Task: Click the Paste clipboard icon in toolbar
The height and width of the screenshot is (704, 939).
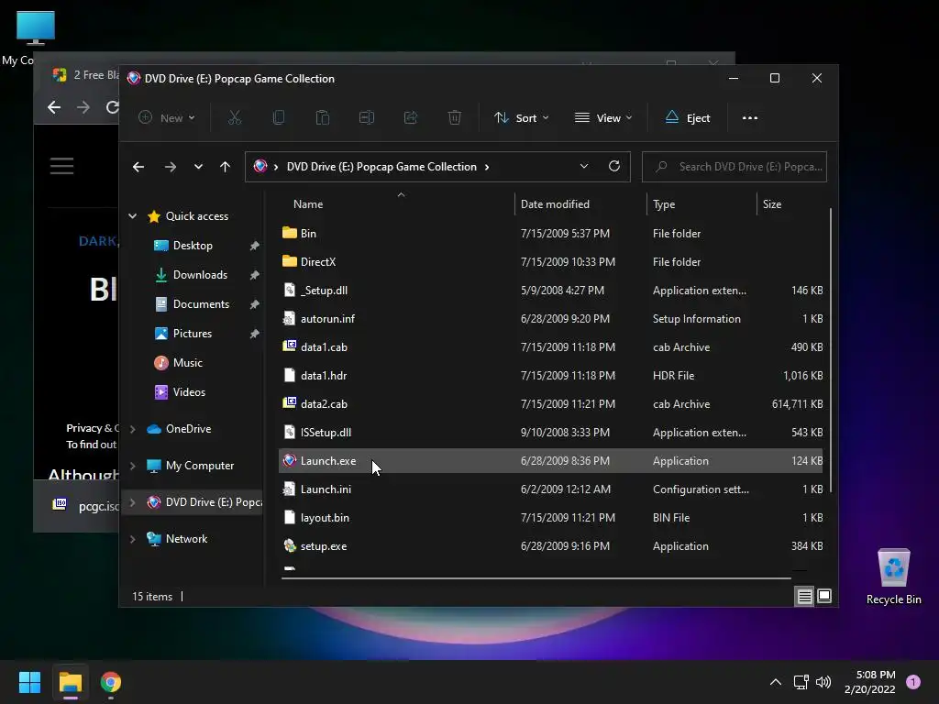Action: coord(322,118)
